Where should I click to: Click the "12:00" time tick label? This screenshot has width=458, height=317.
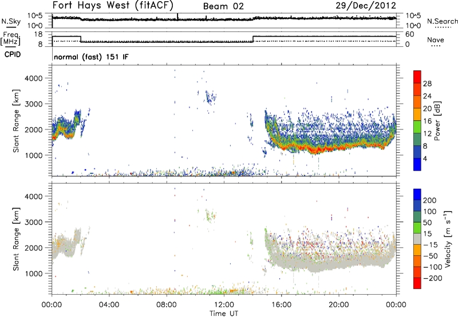pos(224,305)
